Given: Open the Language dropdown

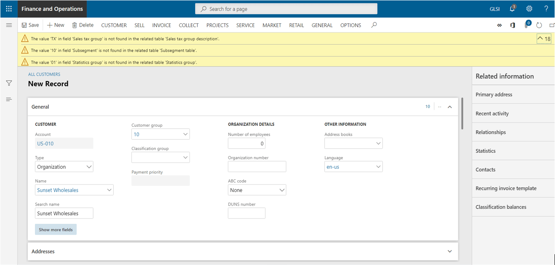Looking at the screenshot, I should point(378,167).
